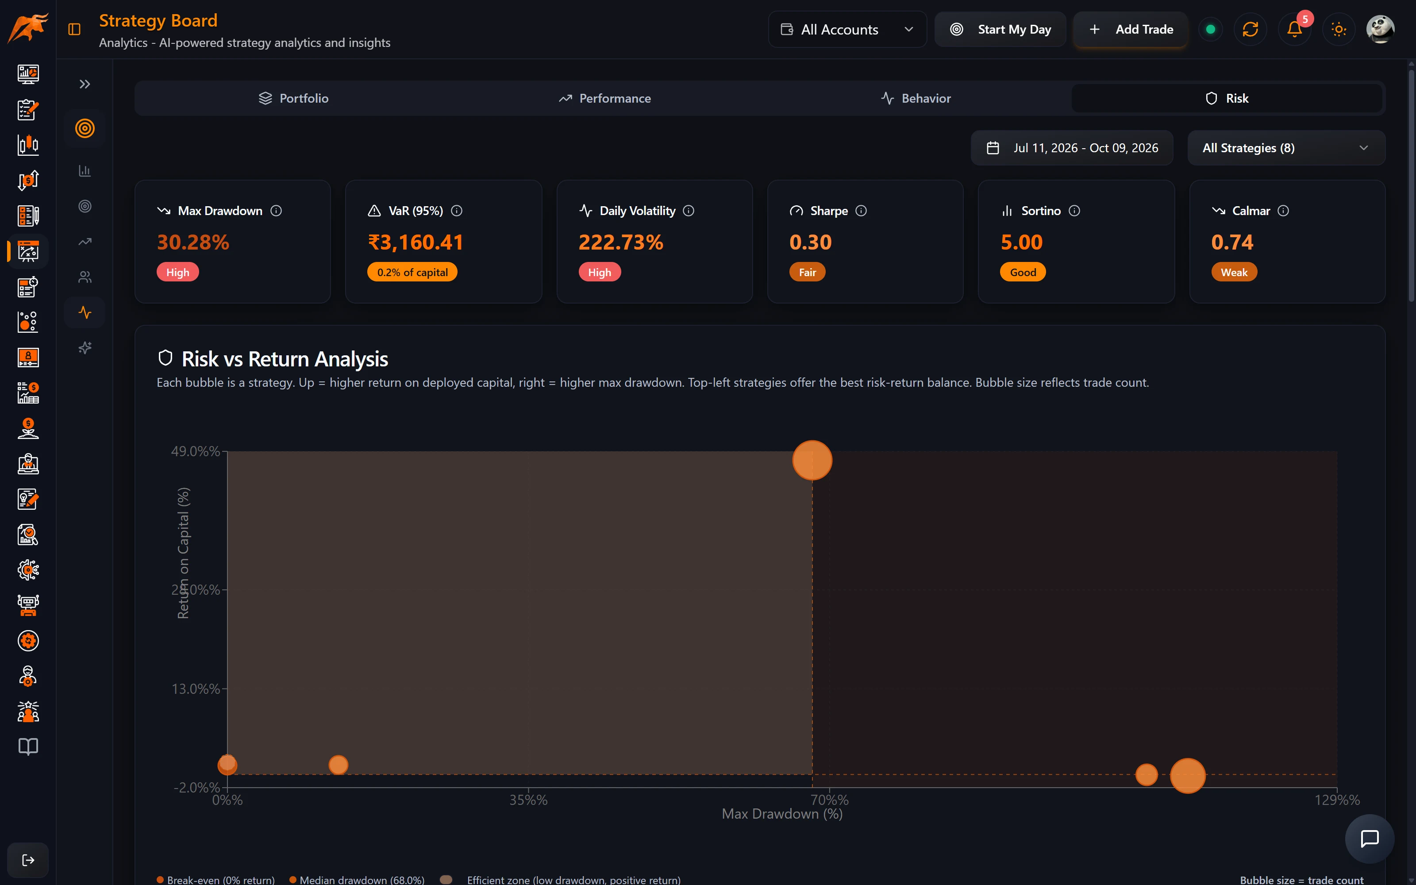
Task: Toggle the light/dark theme sun icon
Action: tap(1339, 29)
